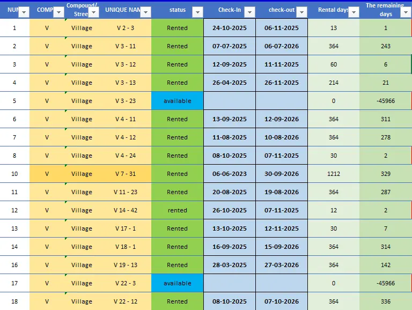Screen dimensions: 412x310
Task: Select unique name cell V 11 - 23
Action: click(x=126, y=192)
